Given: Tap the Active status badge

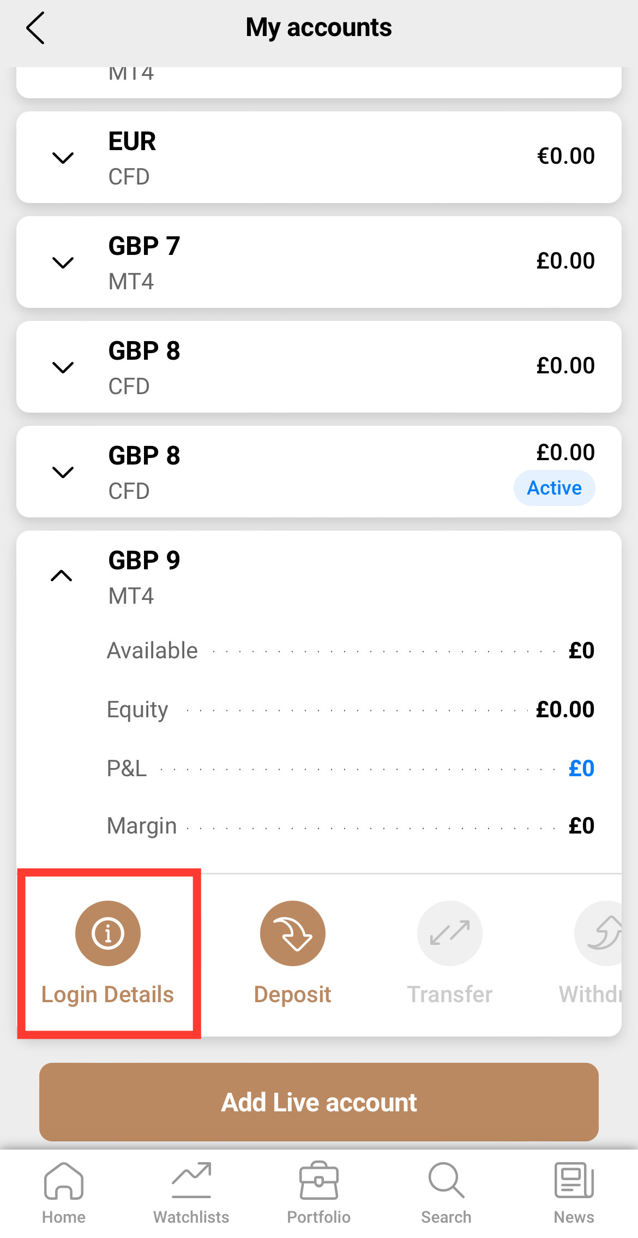Looking at the screenshot, I should coord(554,488).
